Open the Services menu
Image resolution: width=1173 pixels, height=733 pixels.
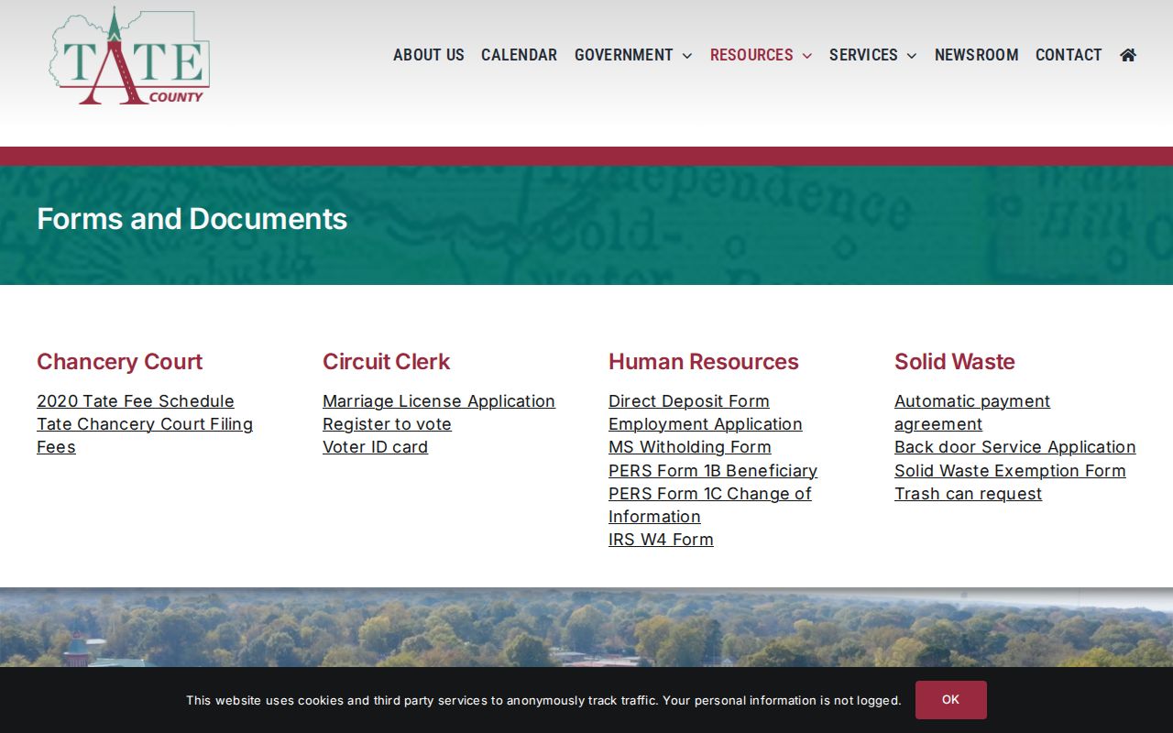pos(863,55)
